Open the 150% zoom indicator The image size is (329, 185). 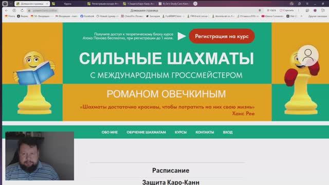(x=271, y=10)
